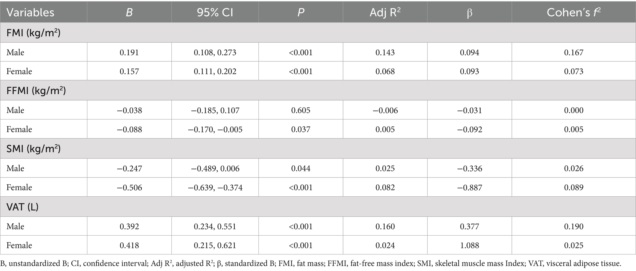
Task: Click the P column header
Action: 301,12
